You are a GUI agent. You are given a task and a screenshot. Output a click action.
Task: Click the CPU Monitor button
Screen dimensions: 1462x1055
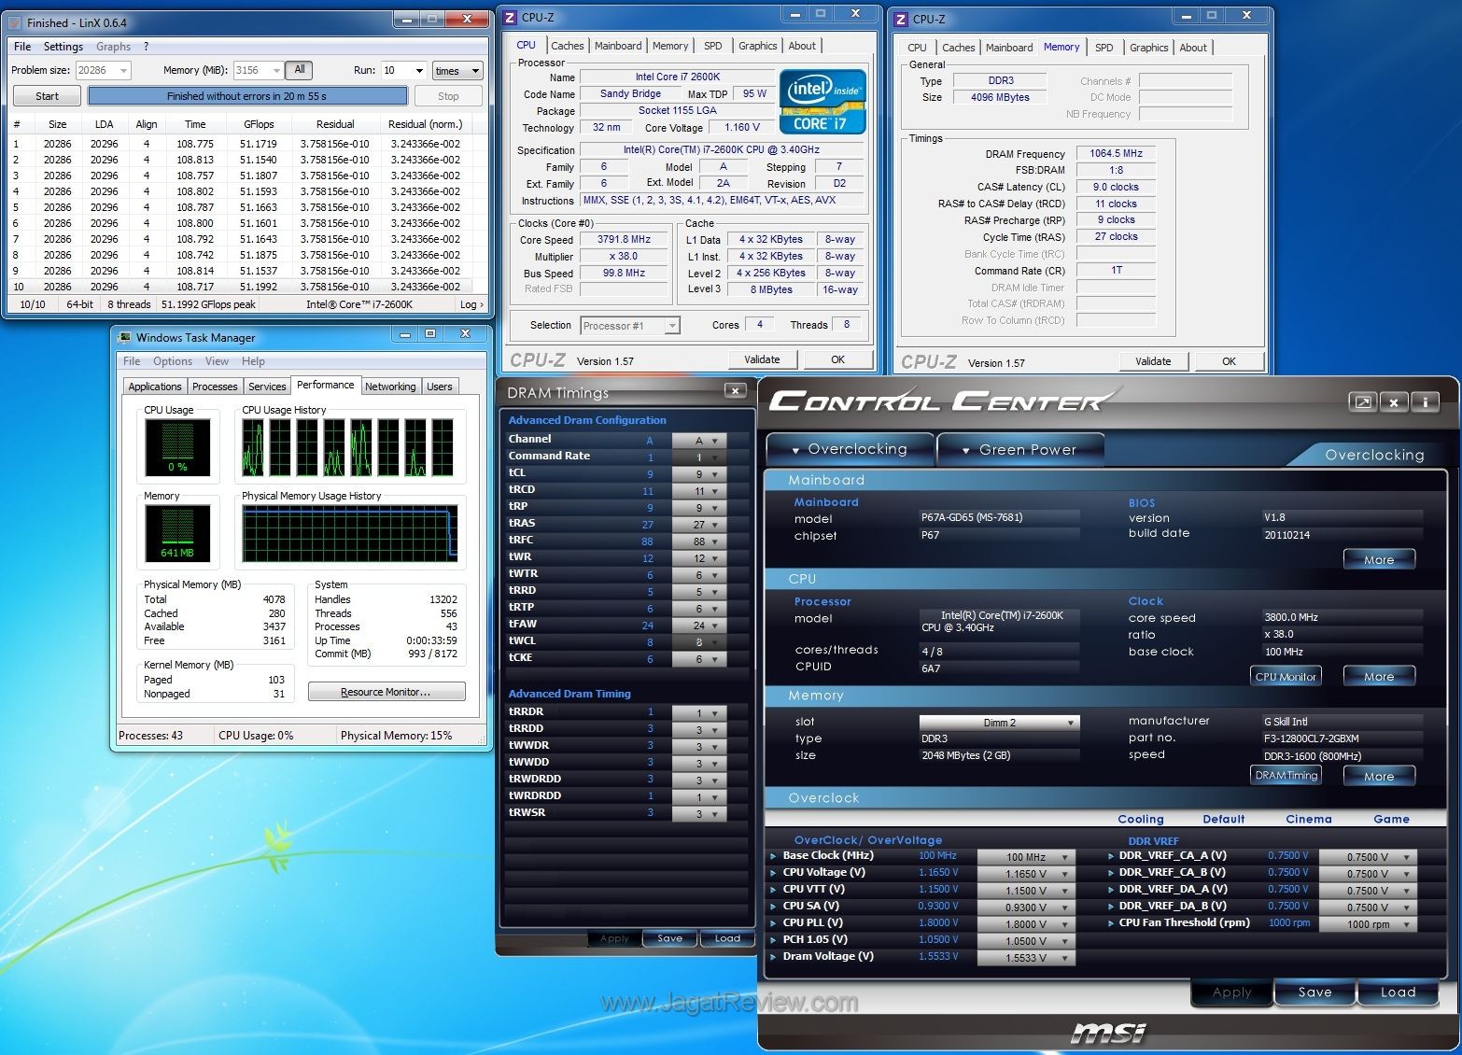1285,677
